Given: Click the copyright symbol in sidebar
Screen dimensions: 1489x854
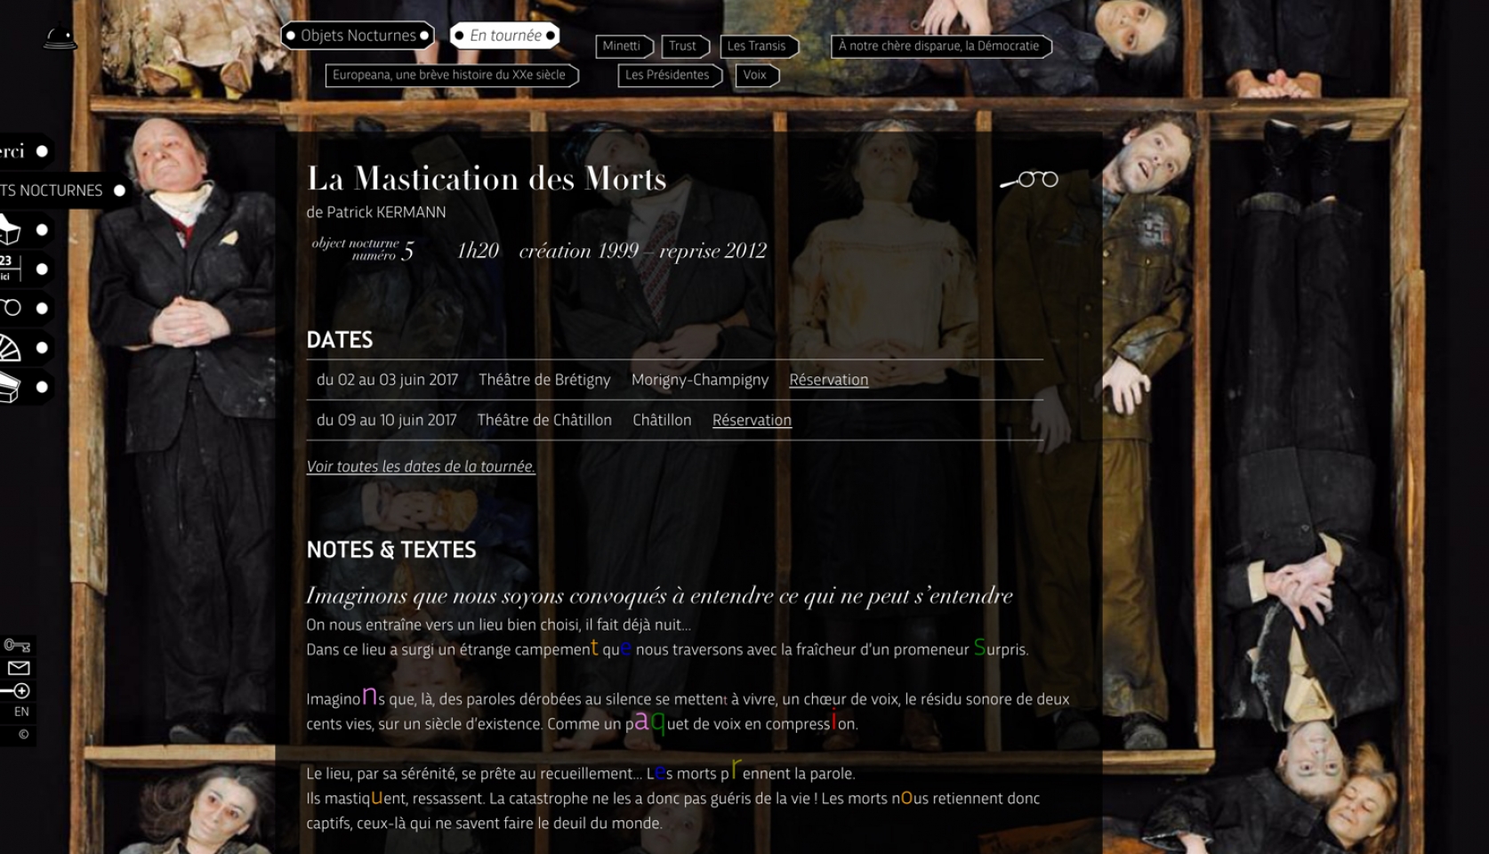Looking at the screenshot, I should coord(23,735).
